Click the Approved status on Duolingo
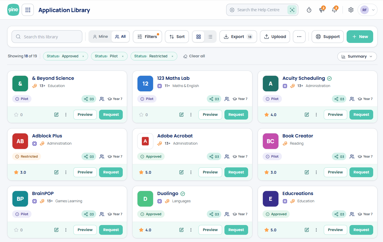This screenshot has width=383, height=242. pos(151,214)
